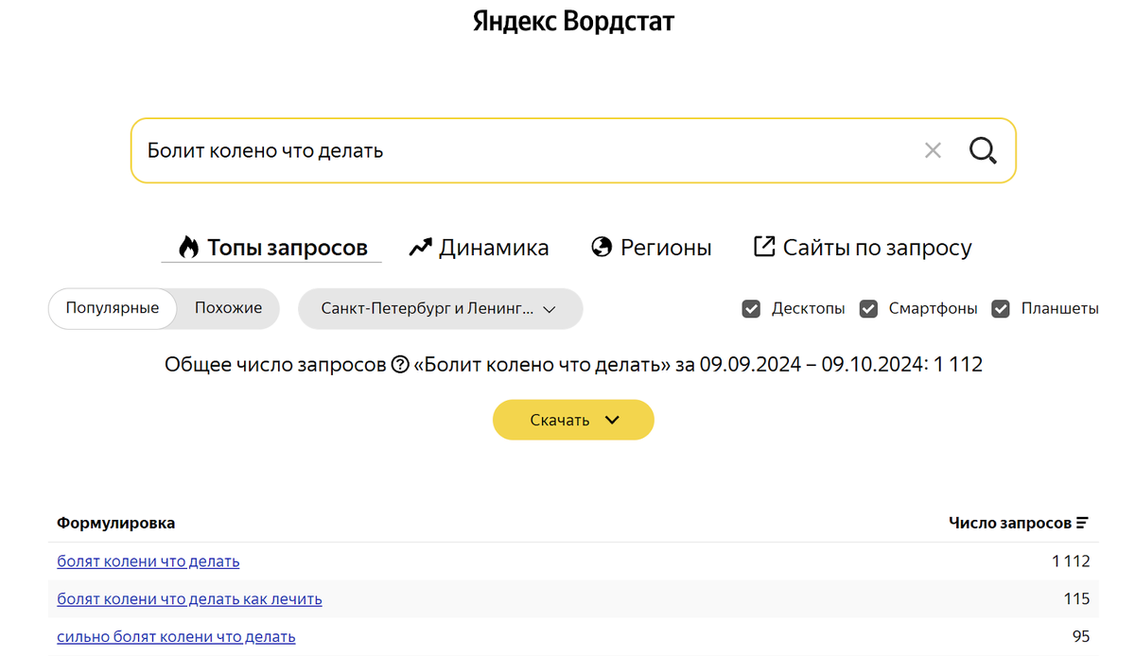Screen dimensions: 1135x656
Task: Click the trend arrow icon for Динамика
Action: pos(420,248)
